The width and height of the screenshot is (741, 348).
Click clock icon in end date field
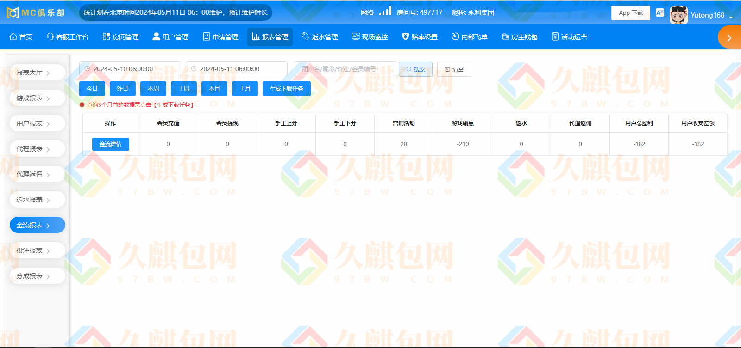[194, 69]
